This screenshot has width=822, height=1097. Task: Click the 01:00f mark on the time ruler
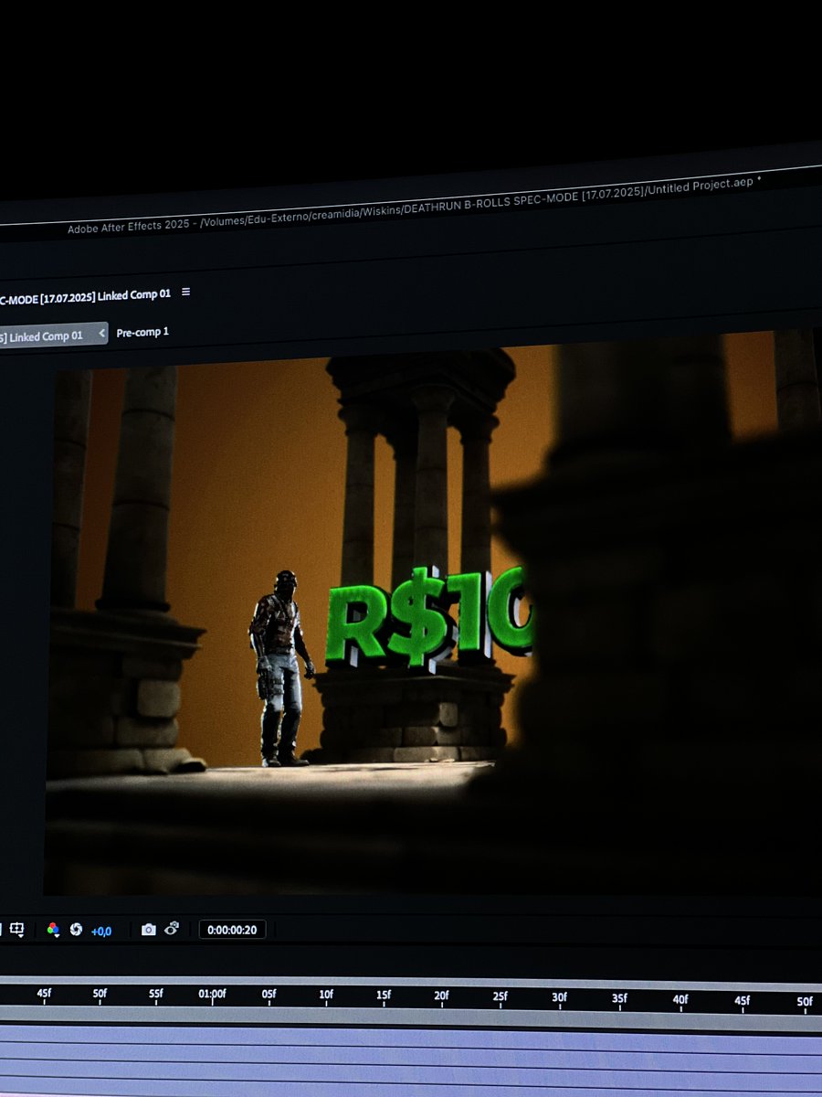tap(212, 994)
